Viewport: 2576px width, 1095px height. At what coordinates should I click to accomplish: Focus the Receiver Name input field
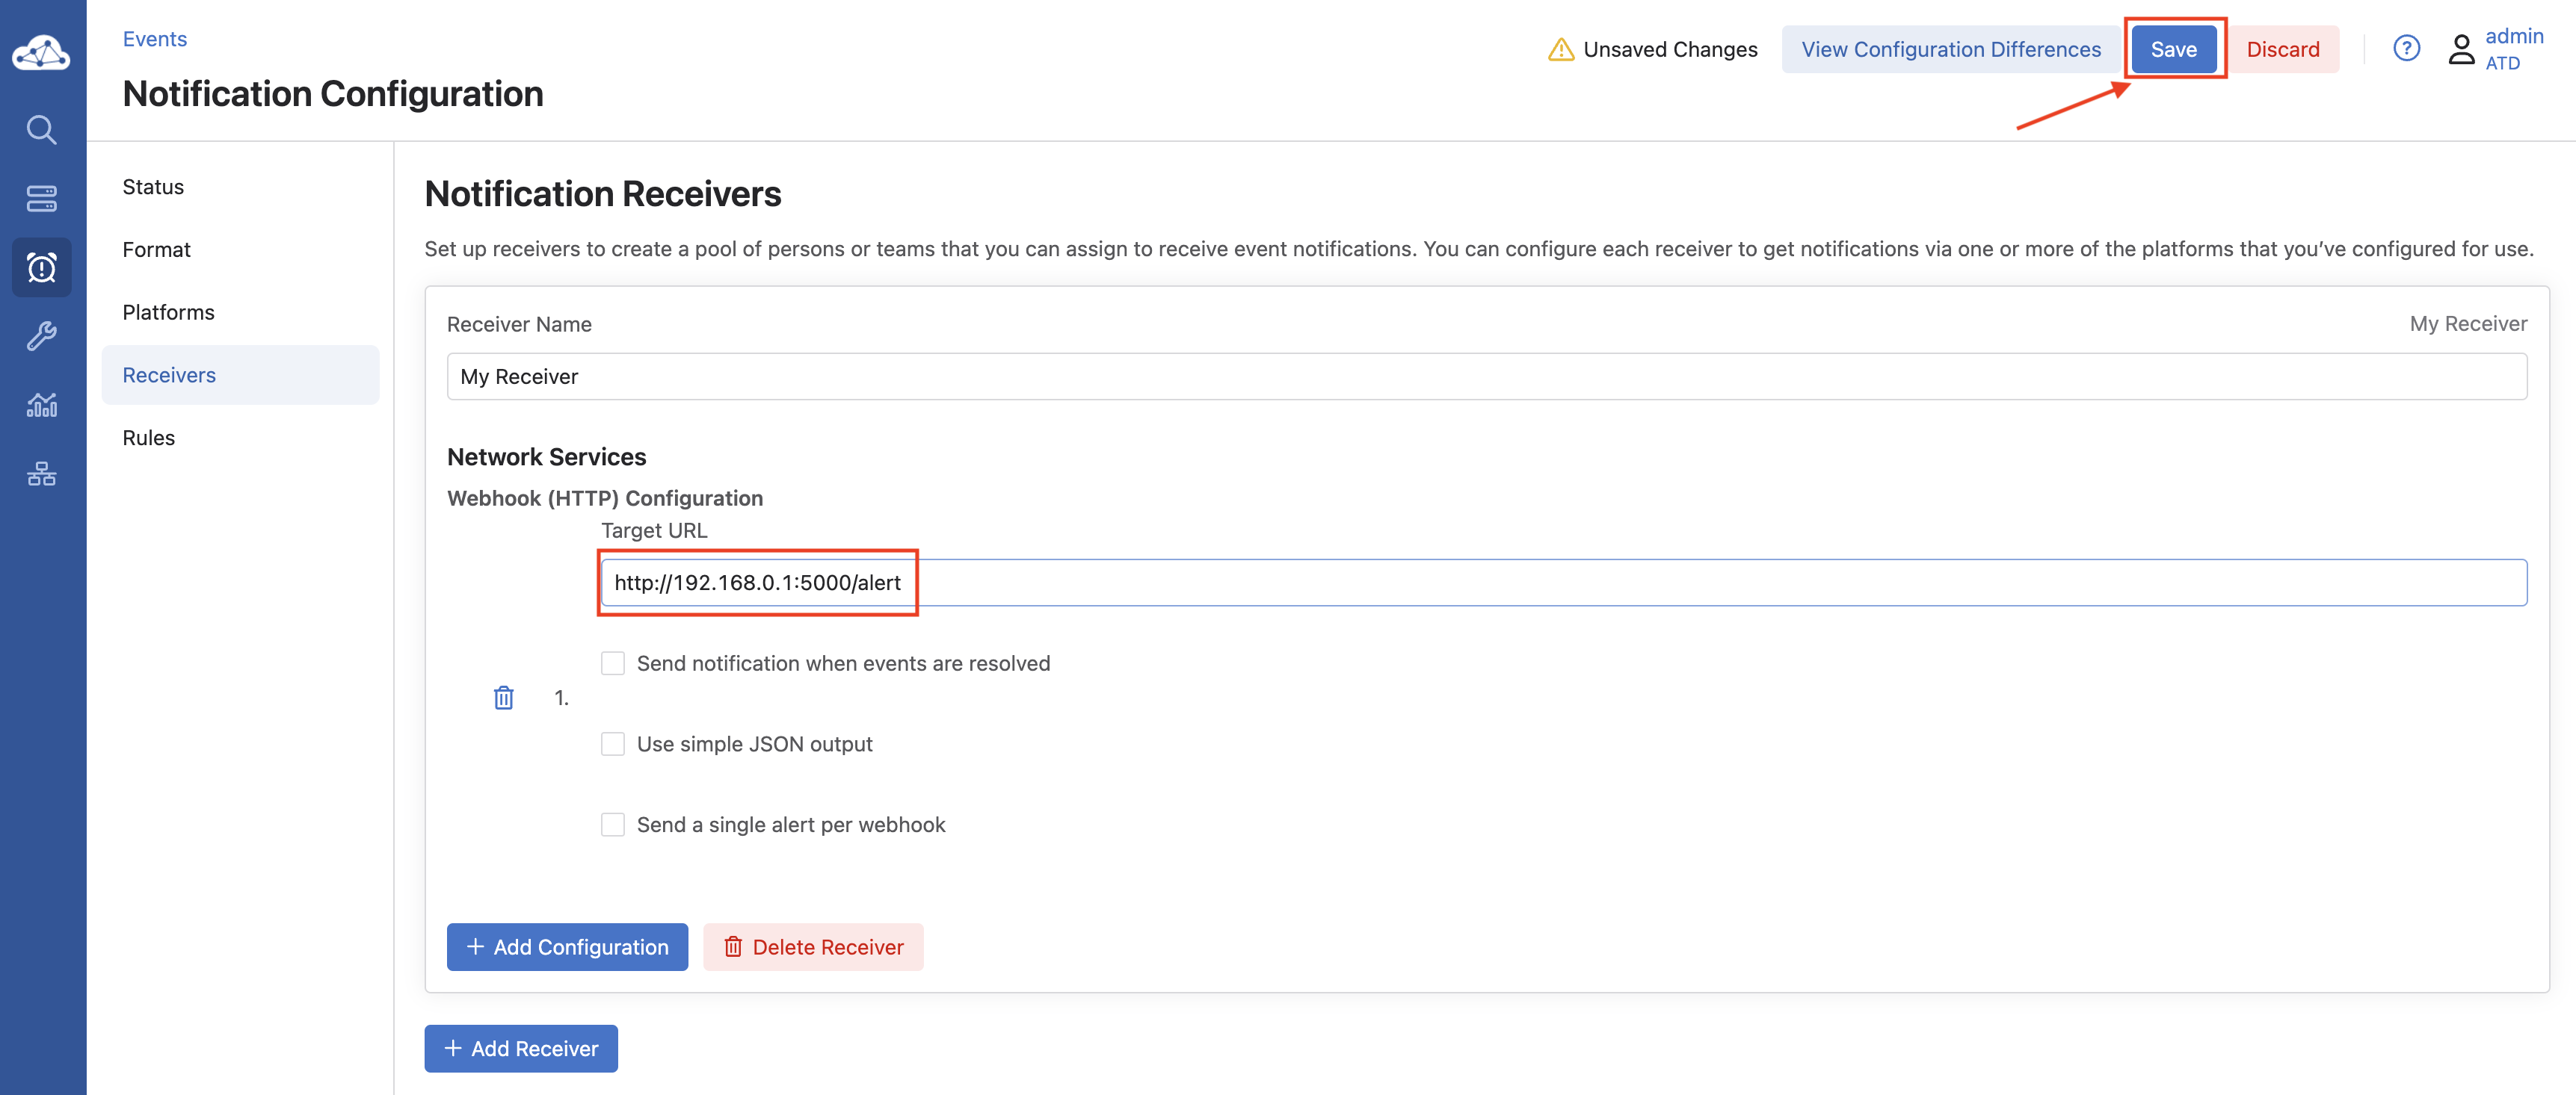coord(1486,376)
